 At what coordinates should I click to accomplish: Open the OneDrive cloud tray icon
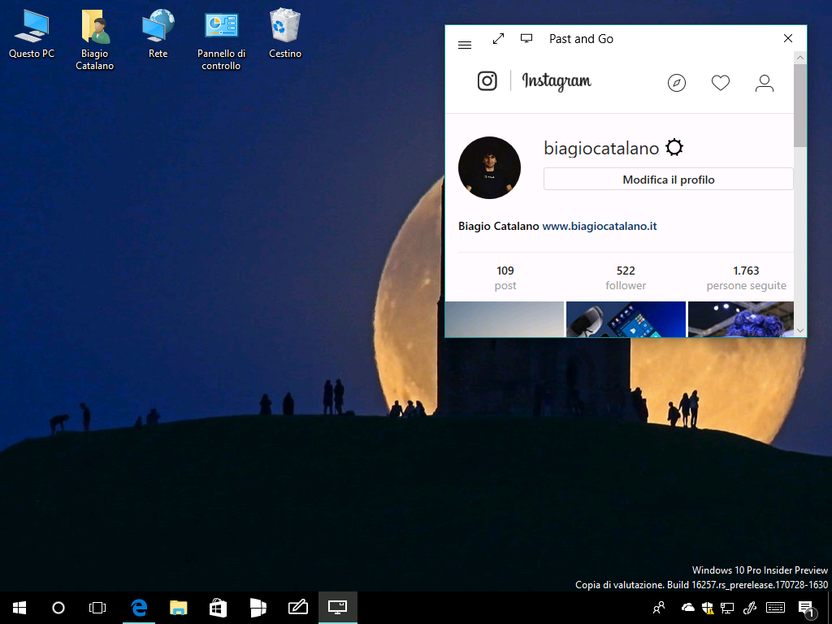pos(687,608)
